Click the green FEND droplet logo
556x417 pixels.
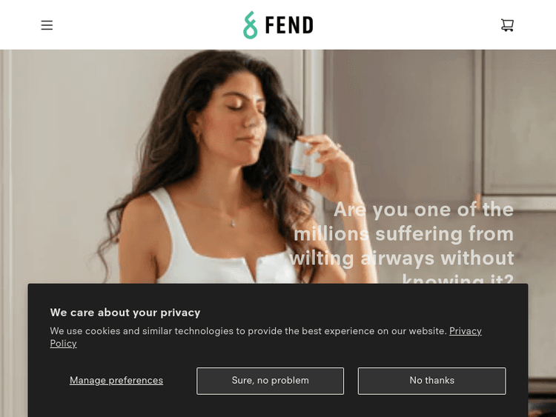tap(250, 24)
